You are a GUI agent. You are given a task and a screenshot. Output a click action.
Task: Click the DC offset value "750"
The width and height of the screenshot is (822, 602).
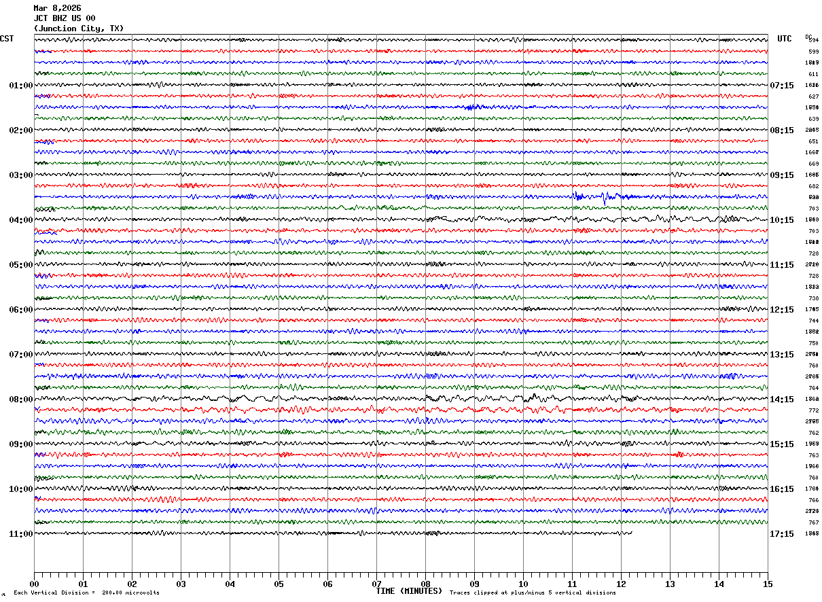pyautogui.click(x=813, y=343)
